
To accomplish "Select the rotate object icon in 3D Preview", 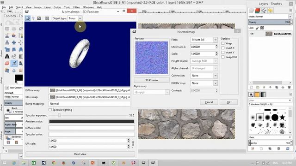I will click(28, 18).
